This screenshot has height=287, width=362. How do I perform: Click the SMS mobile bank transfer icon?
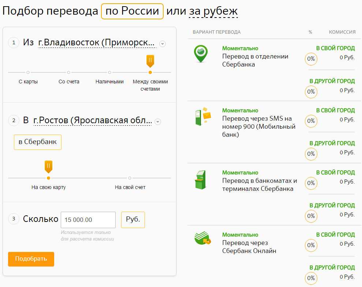(x=202, y=116)
